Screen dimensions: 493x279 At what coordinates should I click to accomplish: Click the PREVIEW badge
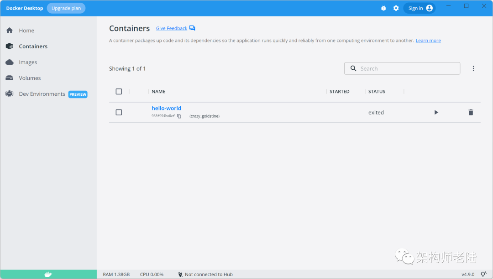[x=78, y=94]
